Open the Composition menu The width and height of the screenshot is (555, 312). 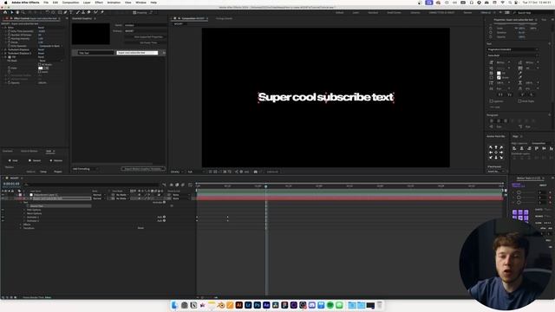point(70,3)
